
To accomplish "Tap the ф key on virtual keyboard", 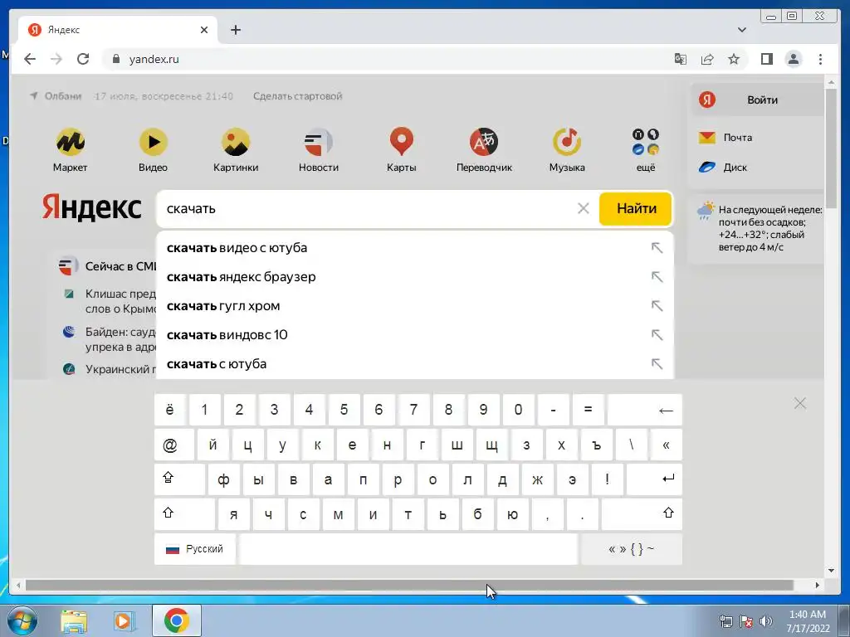I will (x=223, y=479).
